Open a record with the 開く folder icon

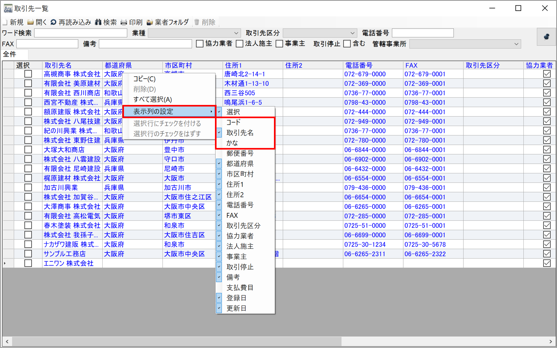31,22
